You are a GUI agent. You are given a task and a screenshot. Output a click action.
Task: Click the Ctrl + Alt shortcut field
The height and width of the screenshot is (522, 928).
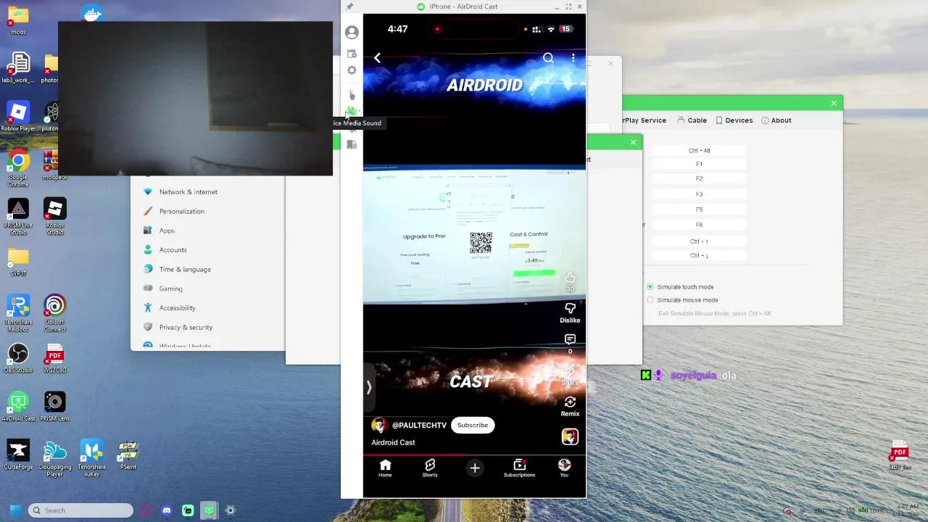[x=699, y=151]
